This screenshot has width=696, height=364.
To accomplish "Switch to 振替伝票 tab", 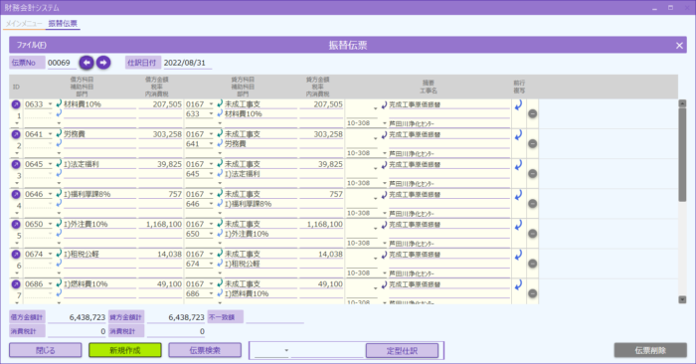I will coord(63,24).
